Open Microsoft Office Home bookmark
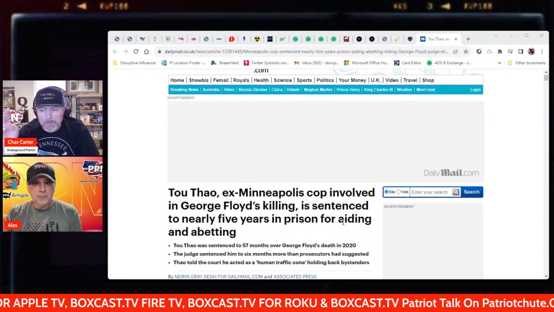 click(367, 63)
